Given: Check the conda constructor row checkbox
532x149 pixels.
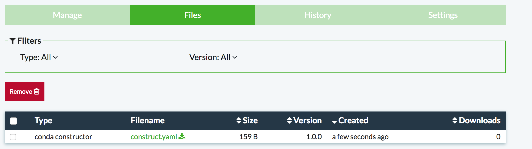Looking at the screenshot, I should (13, 137).
